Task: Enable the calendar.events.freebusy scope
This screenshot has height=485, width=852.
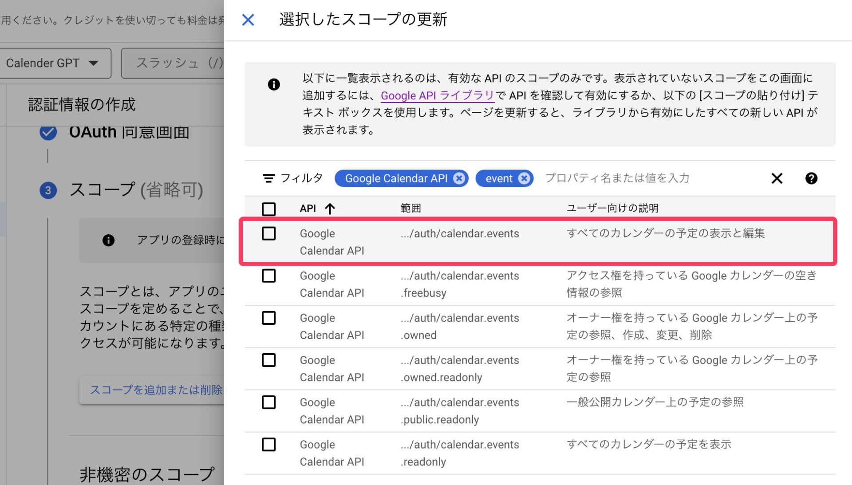Action: click(x=268, y=276)
